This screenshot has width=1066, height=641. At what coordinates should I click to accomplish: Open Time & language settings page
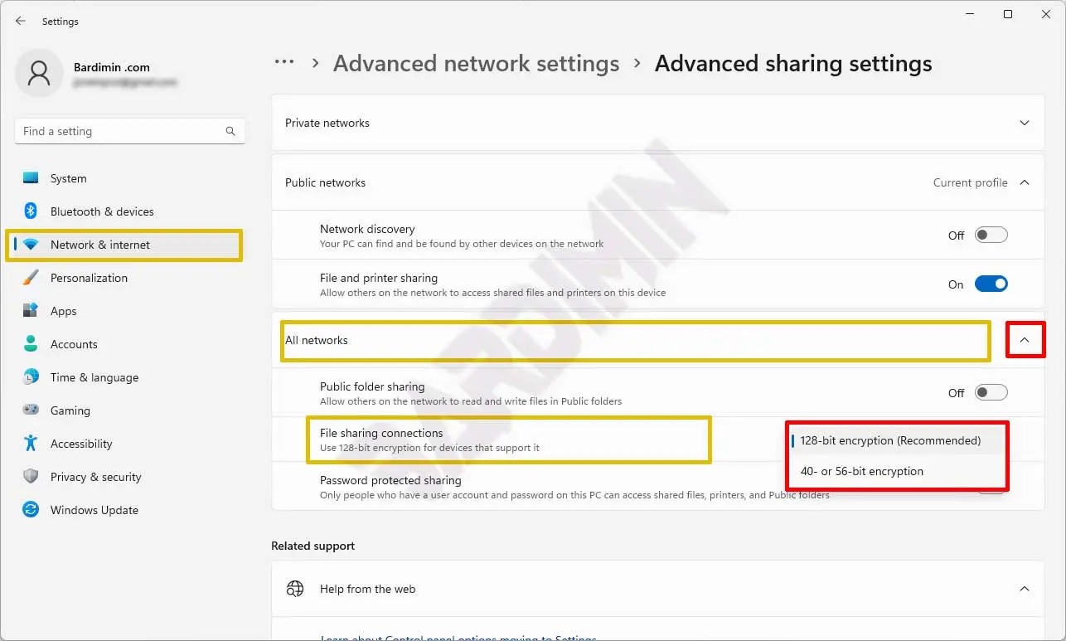pos(94,377)
